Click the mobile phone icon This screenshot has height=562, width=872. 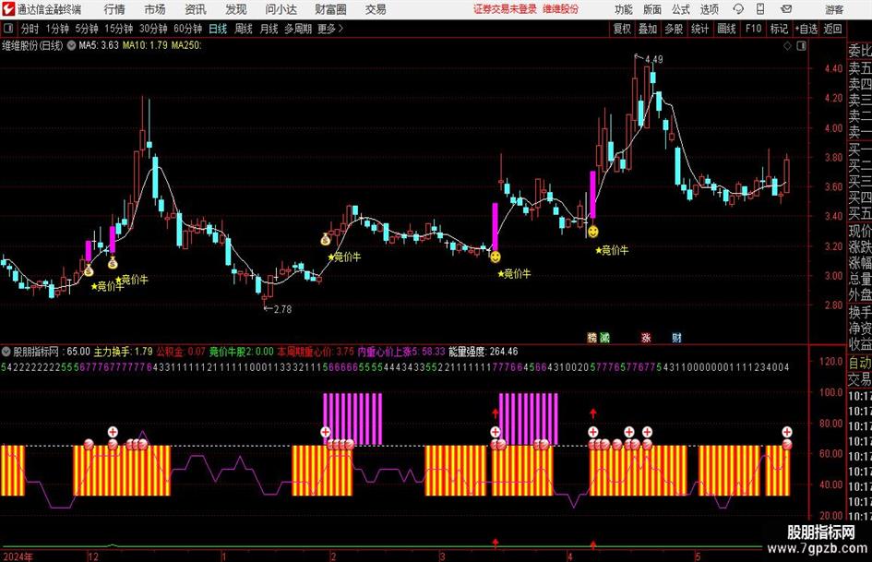point(760,9)
